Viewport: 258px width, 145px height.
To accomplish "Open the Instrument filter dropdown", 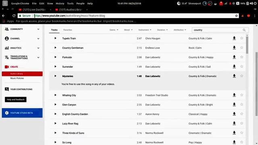I will 145,30.
